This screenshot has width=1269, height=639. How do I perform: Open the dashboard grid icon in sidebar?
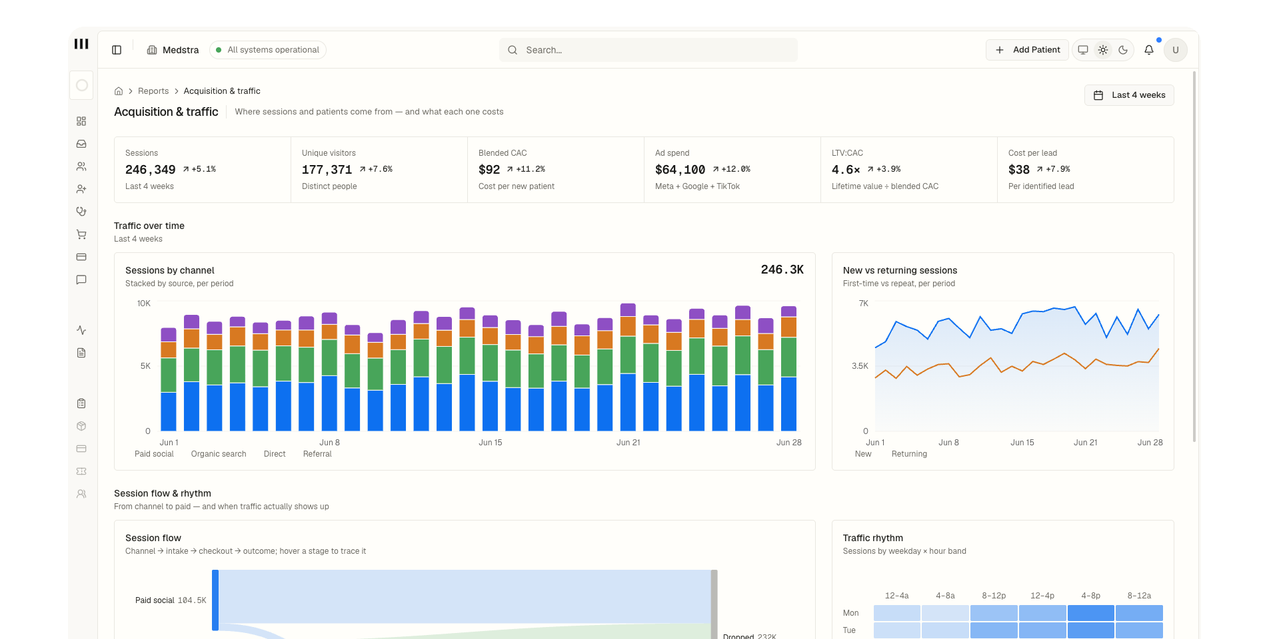[x=81, y=121]
